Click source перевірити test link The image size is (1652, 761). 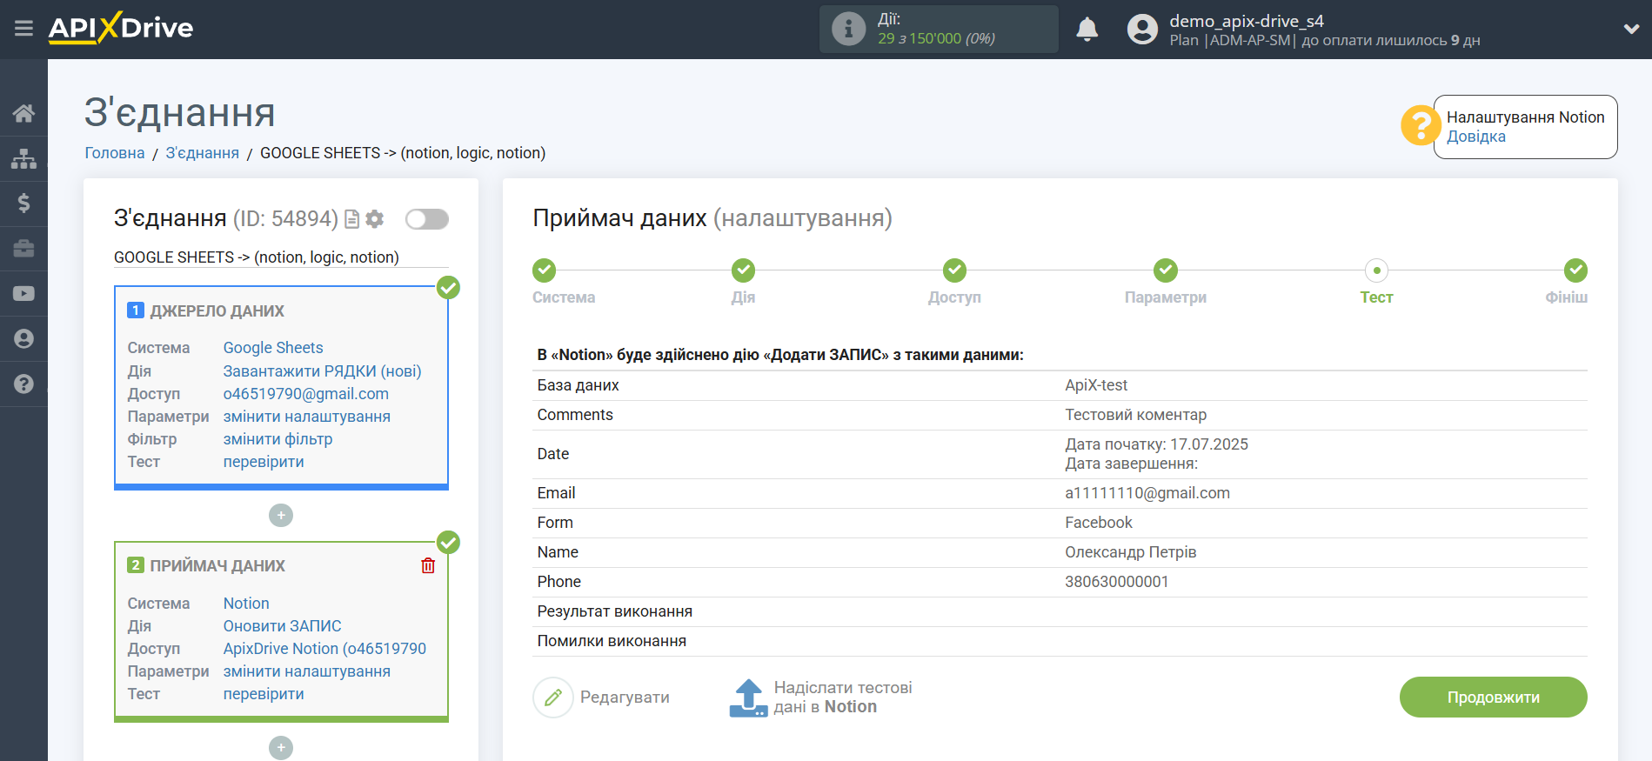coord(264,462)
